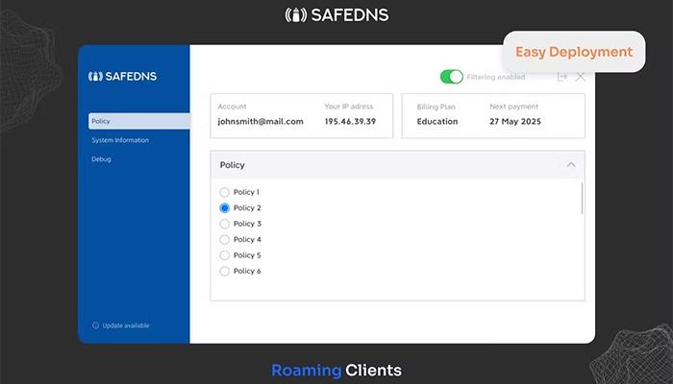Viewport: 673px width, 384px height.
Task: Click the Easy Deployment badge
Action: pos(574,52)
